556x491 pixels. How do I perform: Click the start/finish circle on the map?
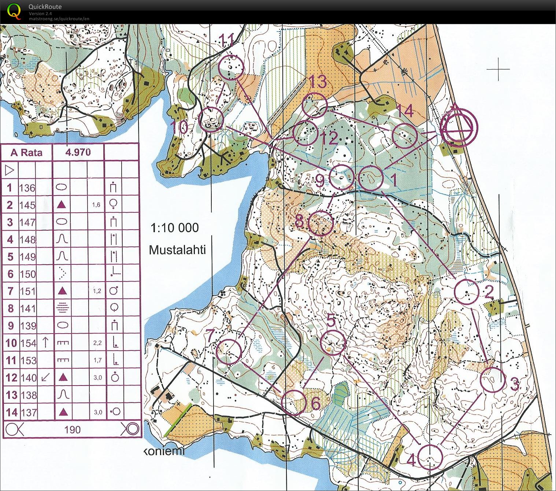click(x=459, y=128)
